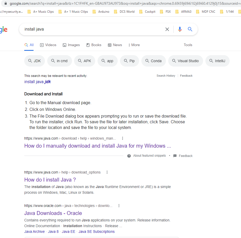This screenshot has width=241, height=238.
Task: Open options dots beside download_options result
Action: point(107,172)
